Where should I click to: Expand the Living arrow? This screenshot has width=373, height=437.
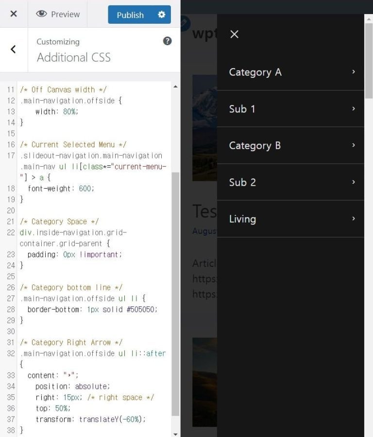click(x=353, y=219)
